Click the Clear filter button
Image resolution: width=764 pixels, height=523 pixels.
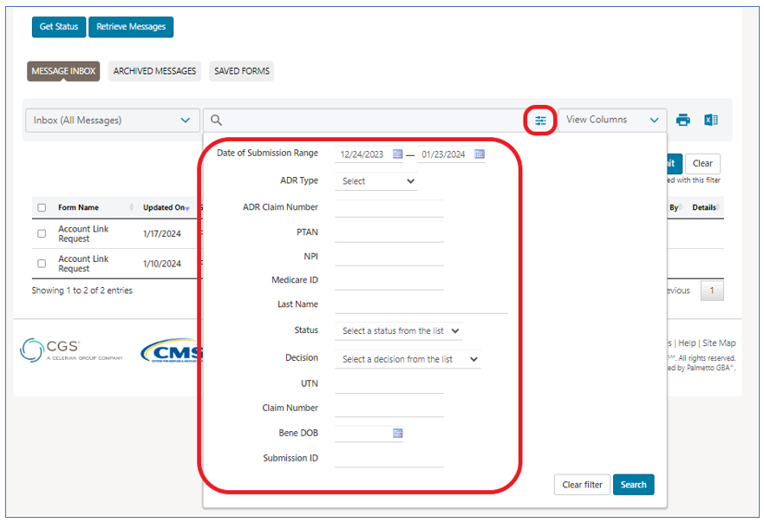[582, 485]
